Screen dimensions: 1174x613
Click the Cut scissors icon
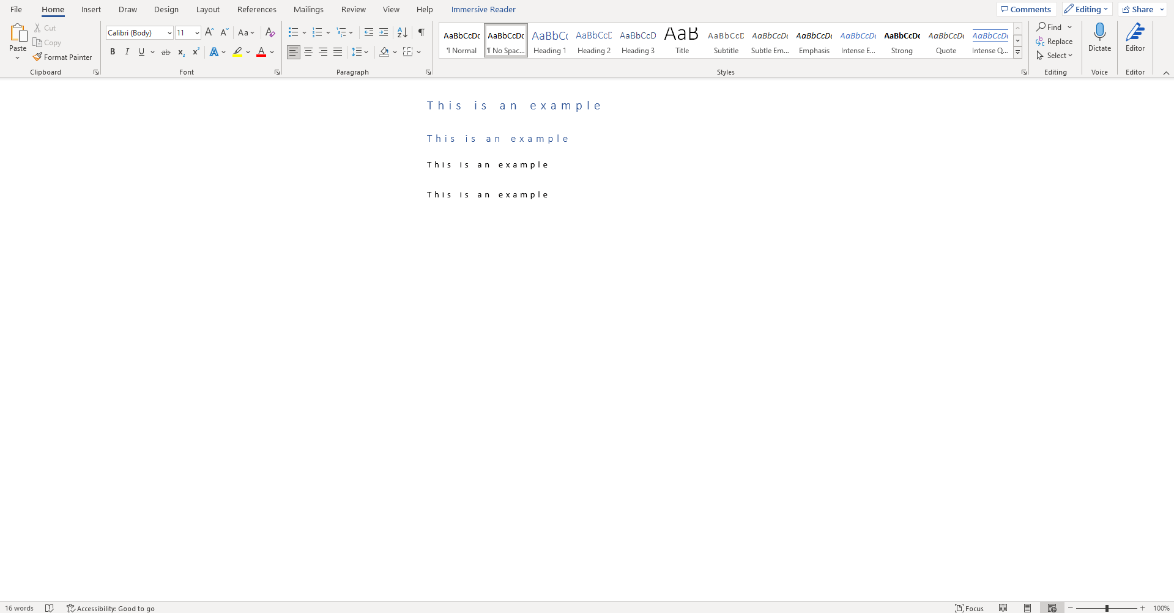pos(37,28)
